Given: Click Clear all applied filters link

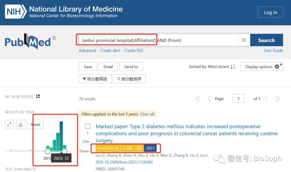Looking at the screenshot, I should pos(147,114).
